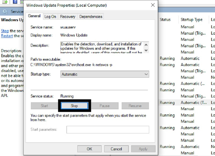This screenshot has width=215, height=156.
Task: Click the Restart service link
Action: [7, 36]
